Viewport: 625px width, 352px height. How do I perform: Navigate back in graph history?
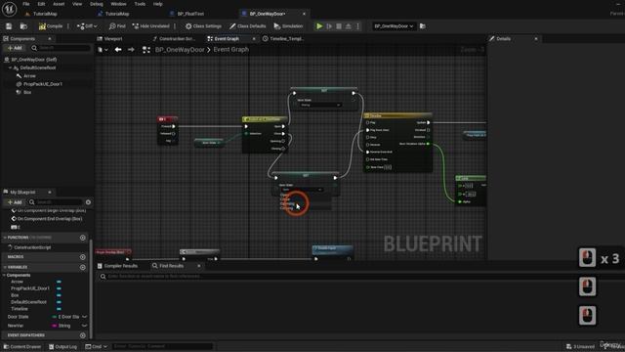(x=118, y=50)
